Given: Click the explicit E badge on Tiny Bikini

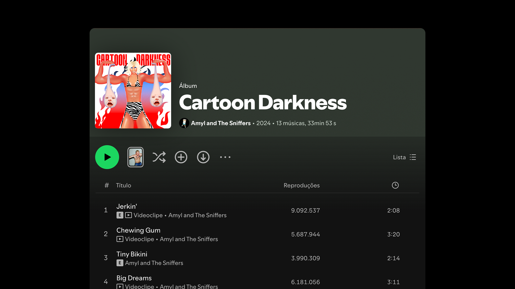Looking at the screenshot, I should [120, 263].
